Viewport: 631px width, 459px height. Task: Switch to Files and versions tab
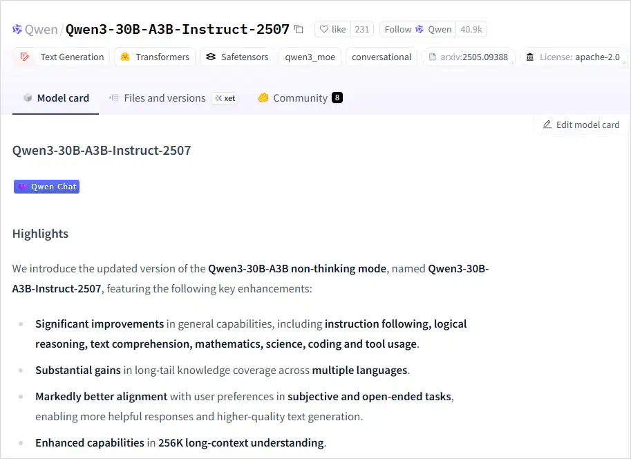coord(158,98)
